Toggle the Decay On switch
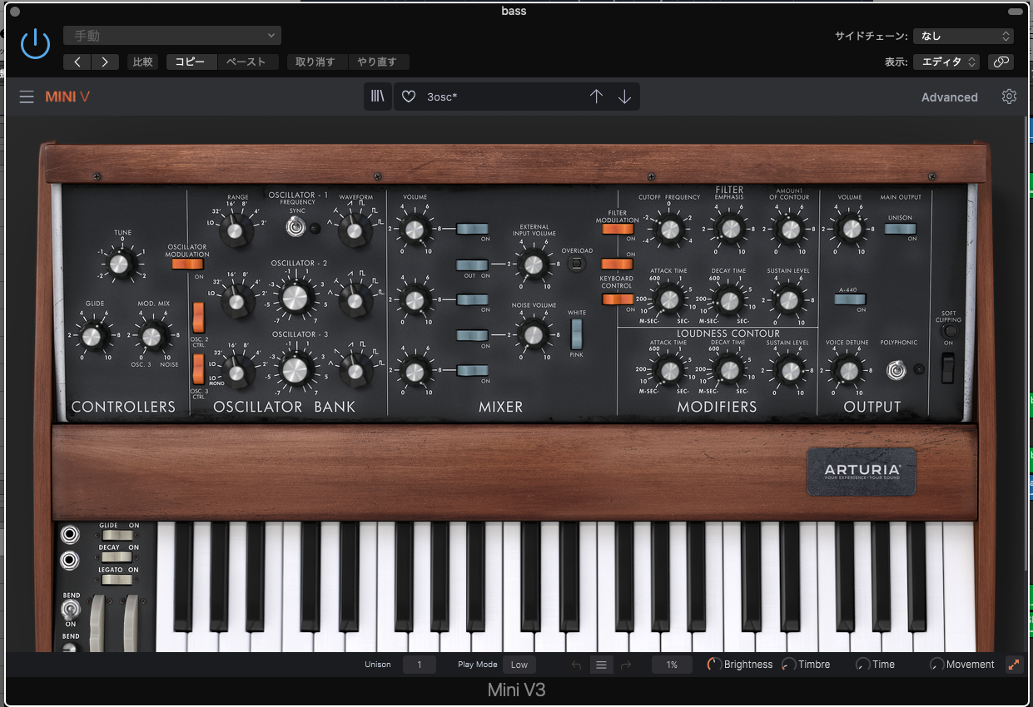 point(116,556)
